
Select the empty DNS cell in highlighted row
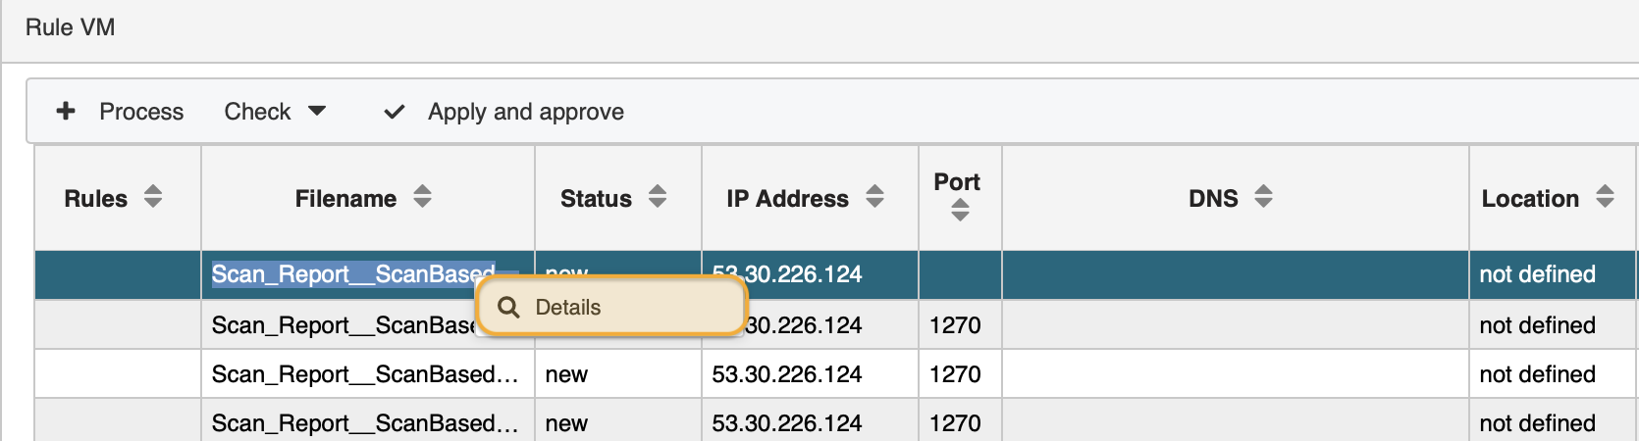click(1235, 274)
